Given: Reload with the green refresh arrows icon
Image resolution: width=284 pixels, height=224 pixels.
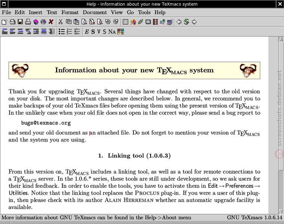Looking at the screenshot, I should point(186,22).
